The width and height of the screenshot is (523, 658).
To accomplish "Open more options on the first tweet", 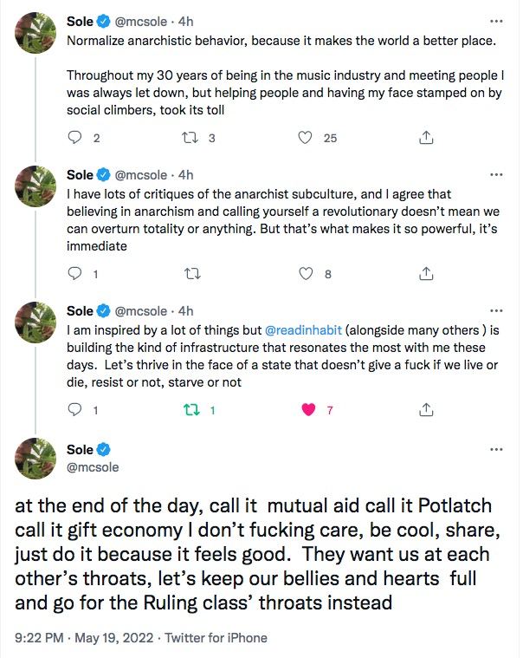I will 495,21.
